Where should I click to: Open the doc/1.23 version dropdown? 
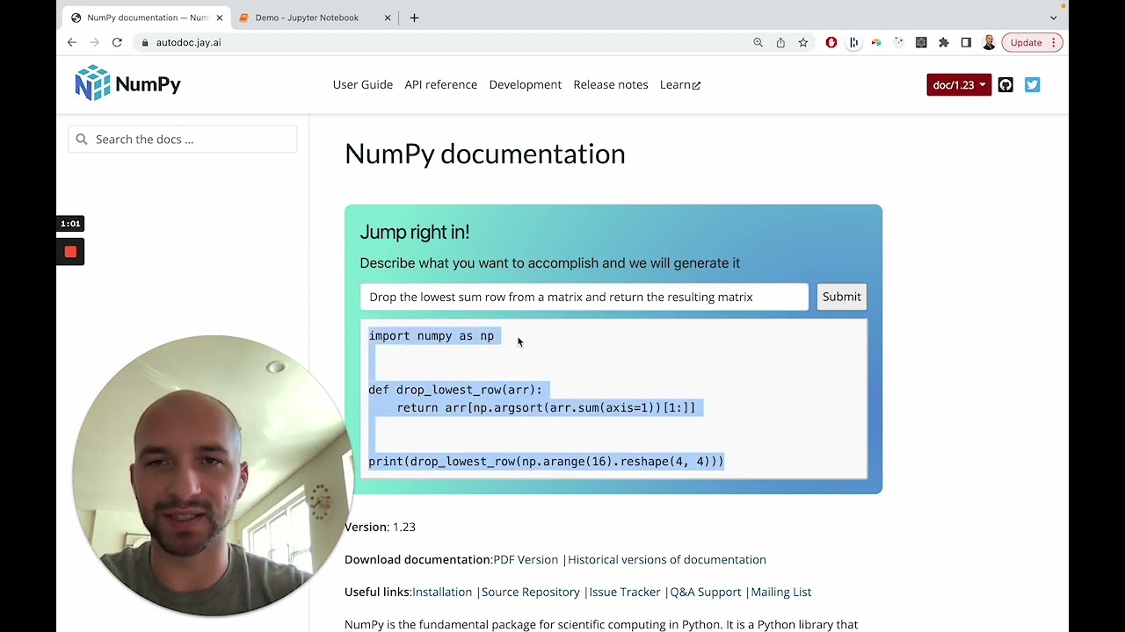coord(959,85)
